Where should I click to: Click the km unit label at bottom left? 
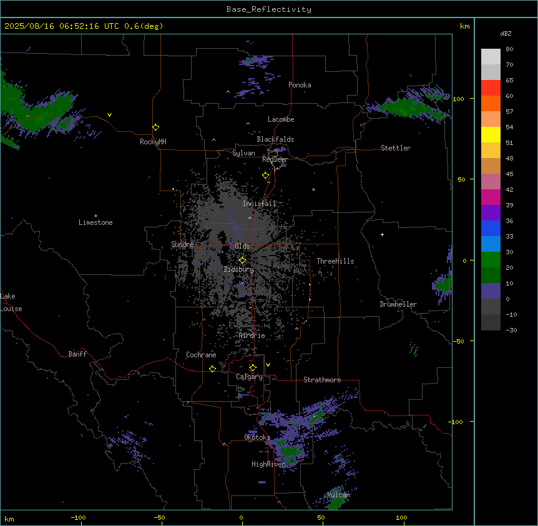[9, 519]
